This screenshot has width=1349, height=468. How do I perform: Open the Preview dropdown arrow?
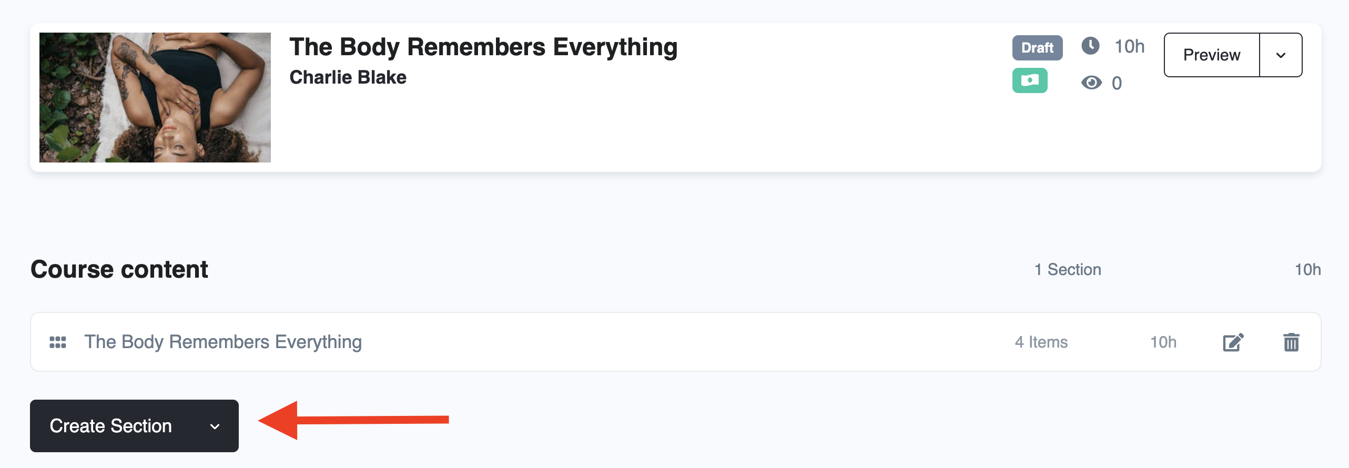1281,55
